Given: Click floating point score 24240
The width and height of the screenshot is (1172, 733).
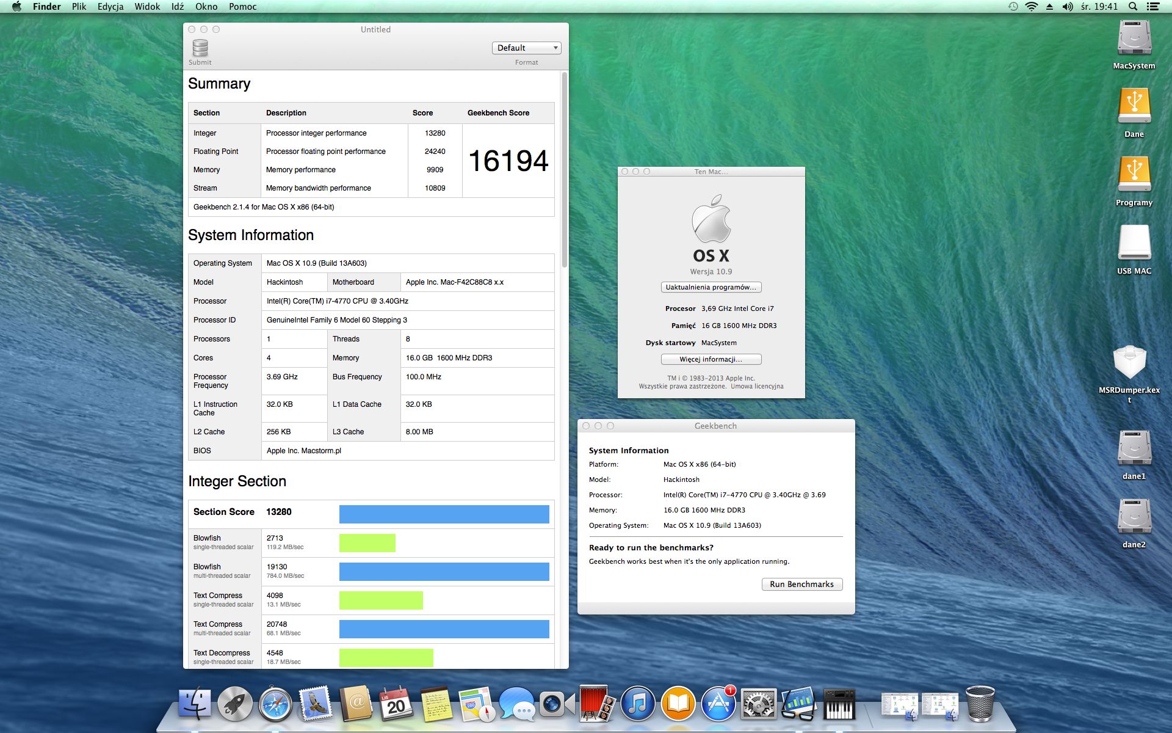Looking at the screenshot, I should pos(435,151).
